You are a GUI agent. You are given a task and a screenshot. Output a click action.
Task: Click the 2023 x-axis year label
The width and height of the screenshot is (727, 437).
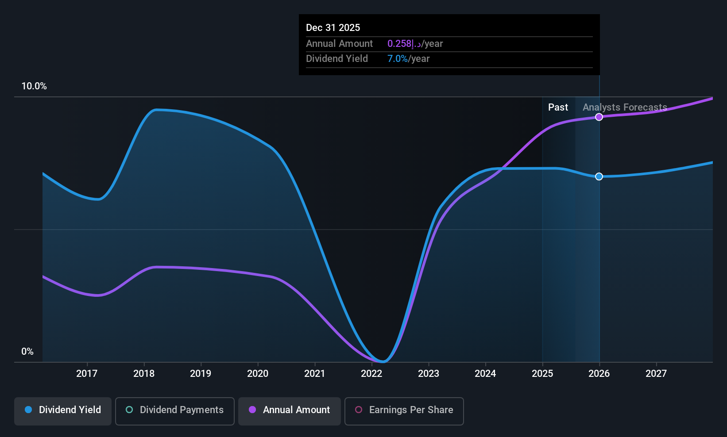[x=429, y=374]
